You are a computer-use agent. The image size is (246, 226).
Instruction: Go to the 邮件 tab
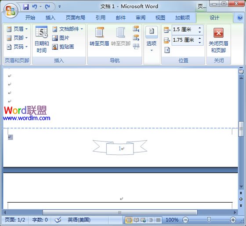pos(121,18)
